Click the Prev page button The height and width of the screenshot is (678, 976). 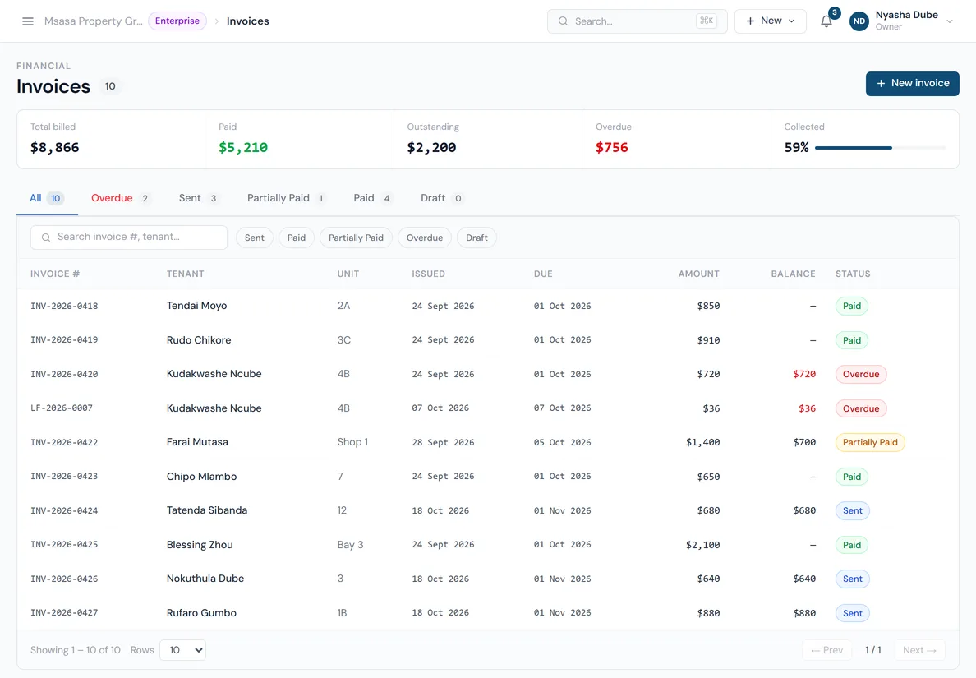(x=826, y=650)
